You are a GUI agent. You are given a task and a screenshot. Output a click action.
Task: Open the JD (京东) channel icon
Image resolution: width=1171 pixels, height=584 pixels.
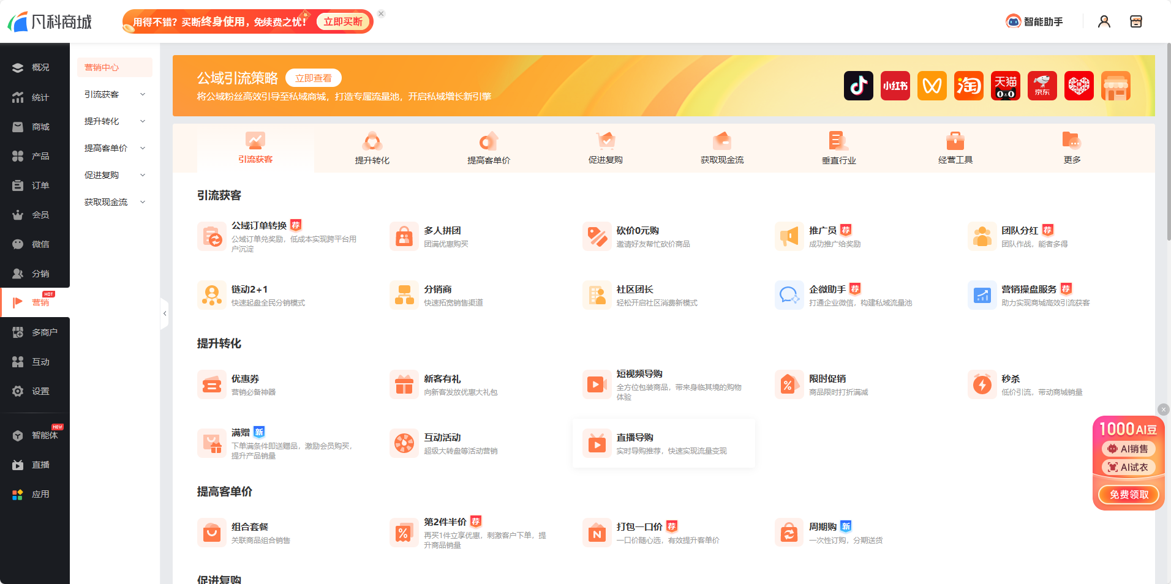1042,86
